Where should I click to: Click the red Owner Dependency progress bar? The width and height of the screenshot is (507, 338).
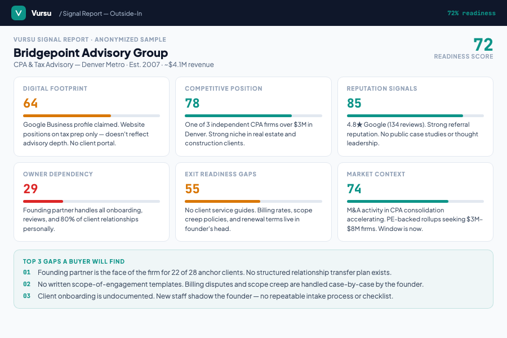(x=91, y=202)
